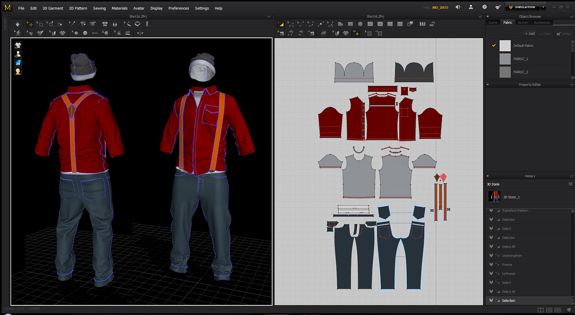Open the user account icon in top bar

pos(471,7)
